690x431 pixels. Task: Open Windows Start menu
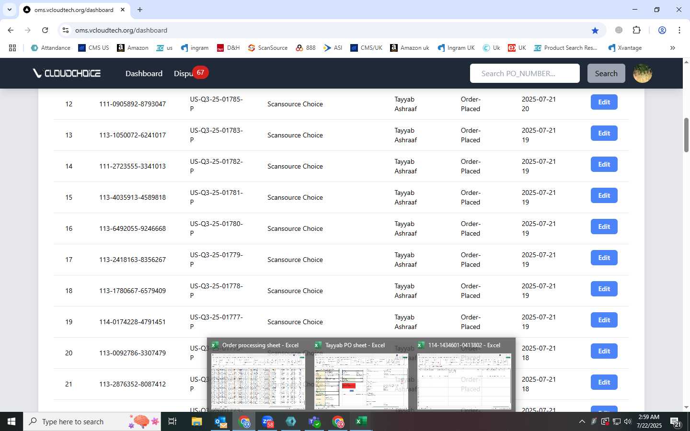point(11,421)
